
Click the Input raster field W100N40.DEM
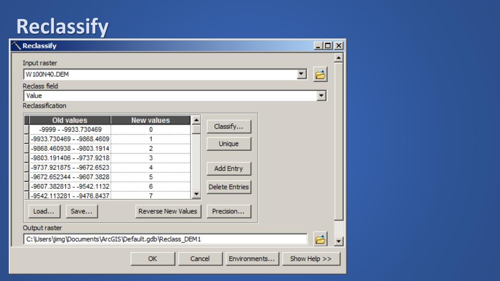[165, 74]
